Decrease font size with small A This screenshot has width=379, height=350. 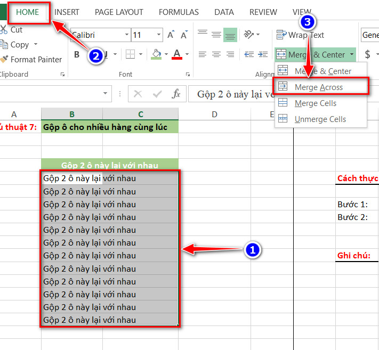(x=184, y=35)
